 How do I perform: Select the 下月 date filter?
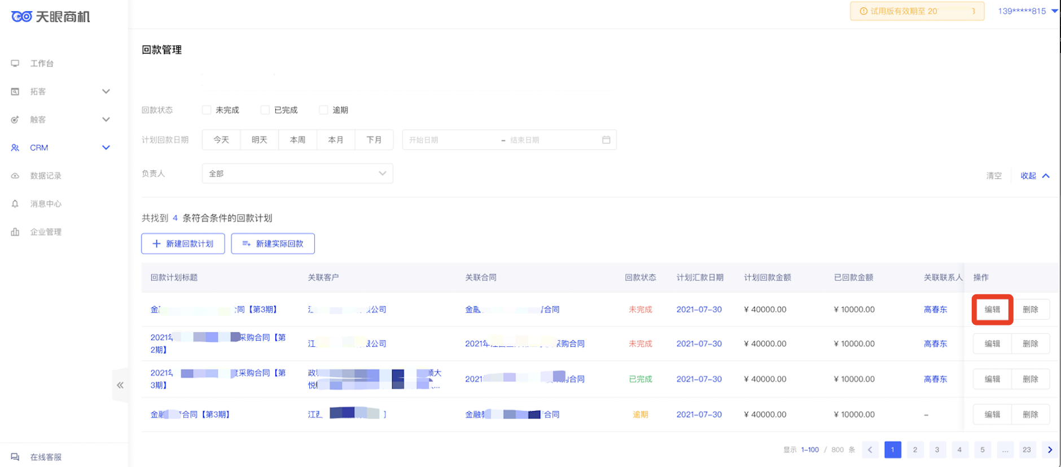coord(374,140)
